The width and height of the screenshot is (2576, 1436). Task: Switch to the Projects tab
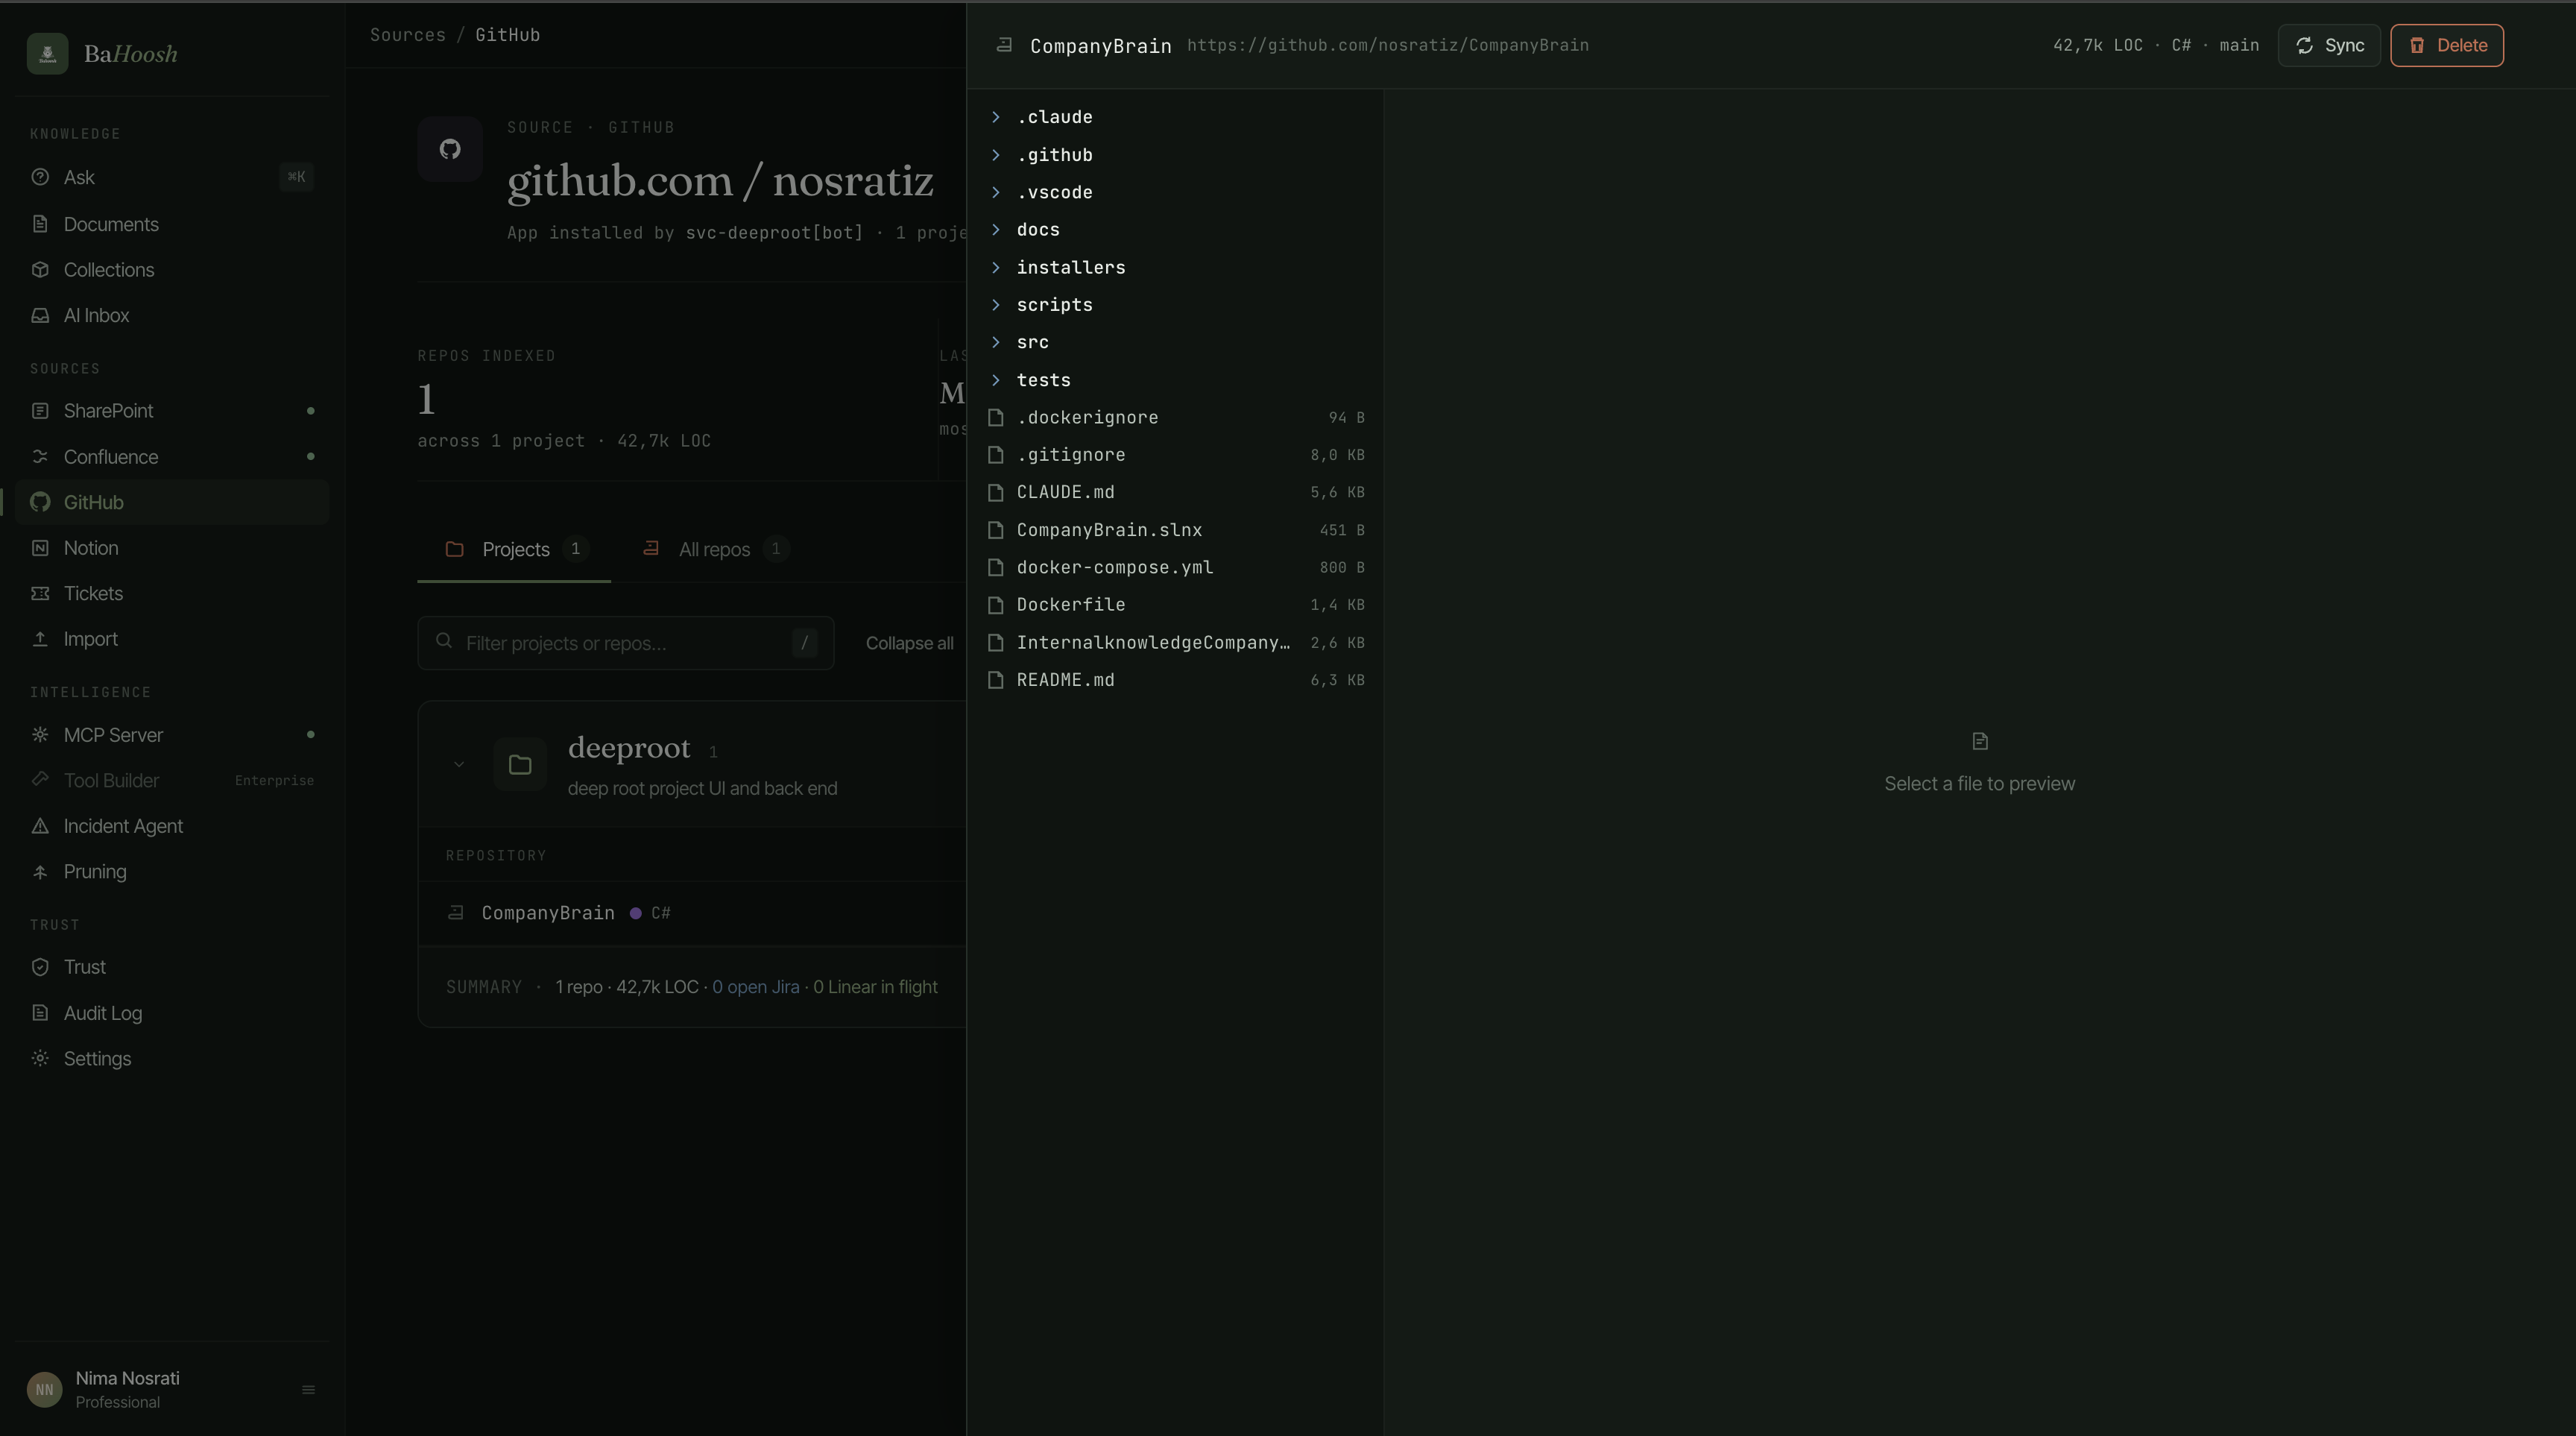tap(514, 549)
